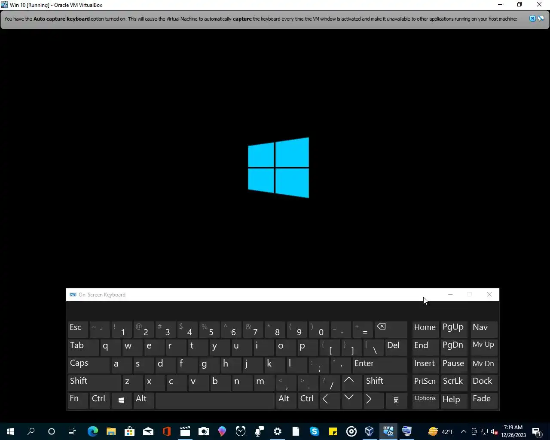Open Microsoft Store from taskbar
Screen dimensions: 550x440
tap(130, 431)
